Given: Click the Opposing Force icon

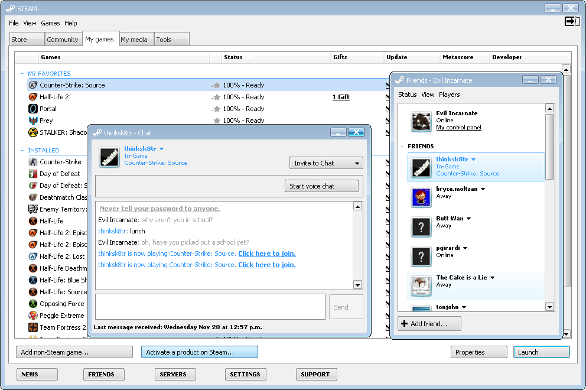Looking at the screenshot, I should coord(33,304).
